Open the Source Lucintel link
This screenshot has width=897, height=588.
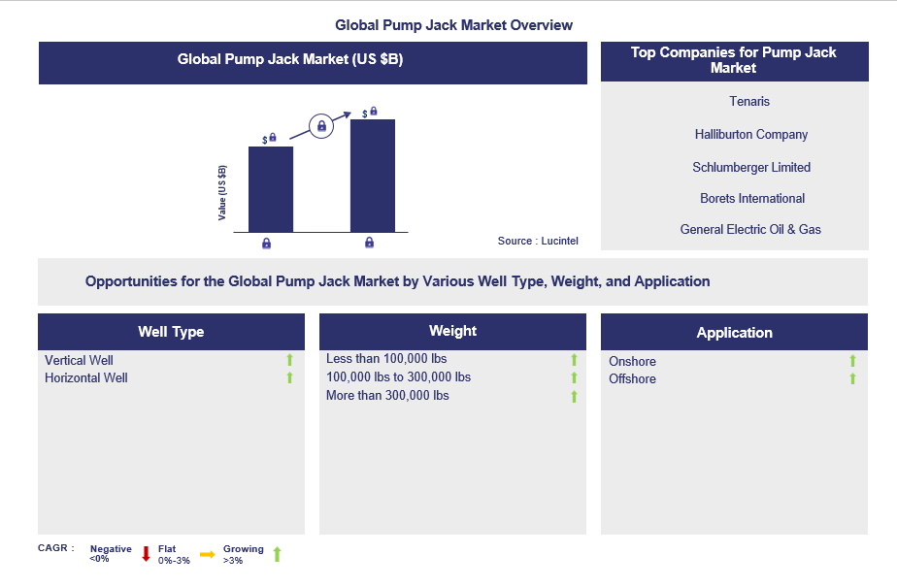(x=538, y=240)
